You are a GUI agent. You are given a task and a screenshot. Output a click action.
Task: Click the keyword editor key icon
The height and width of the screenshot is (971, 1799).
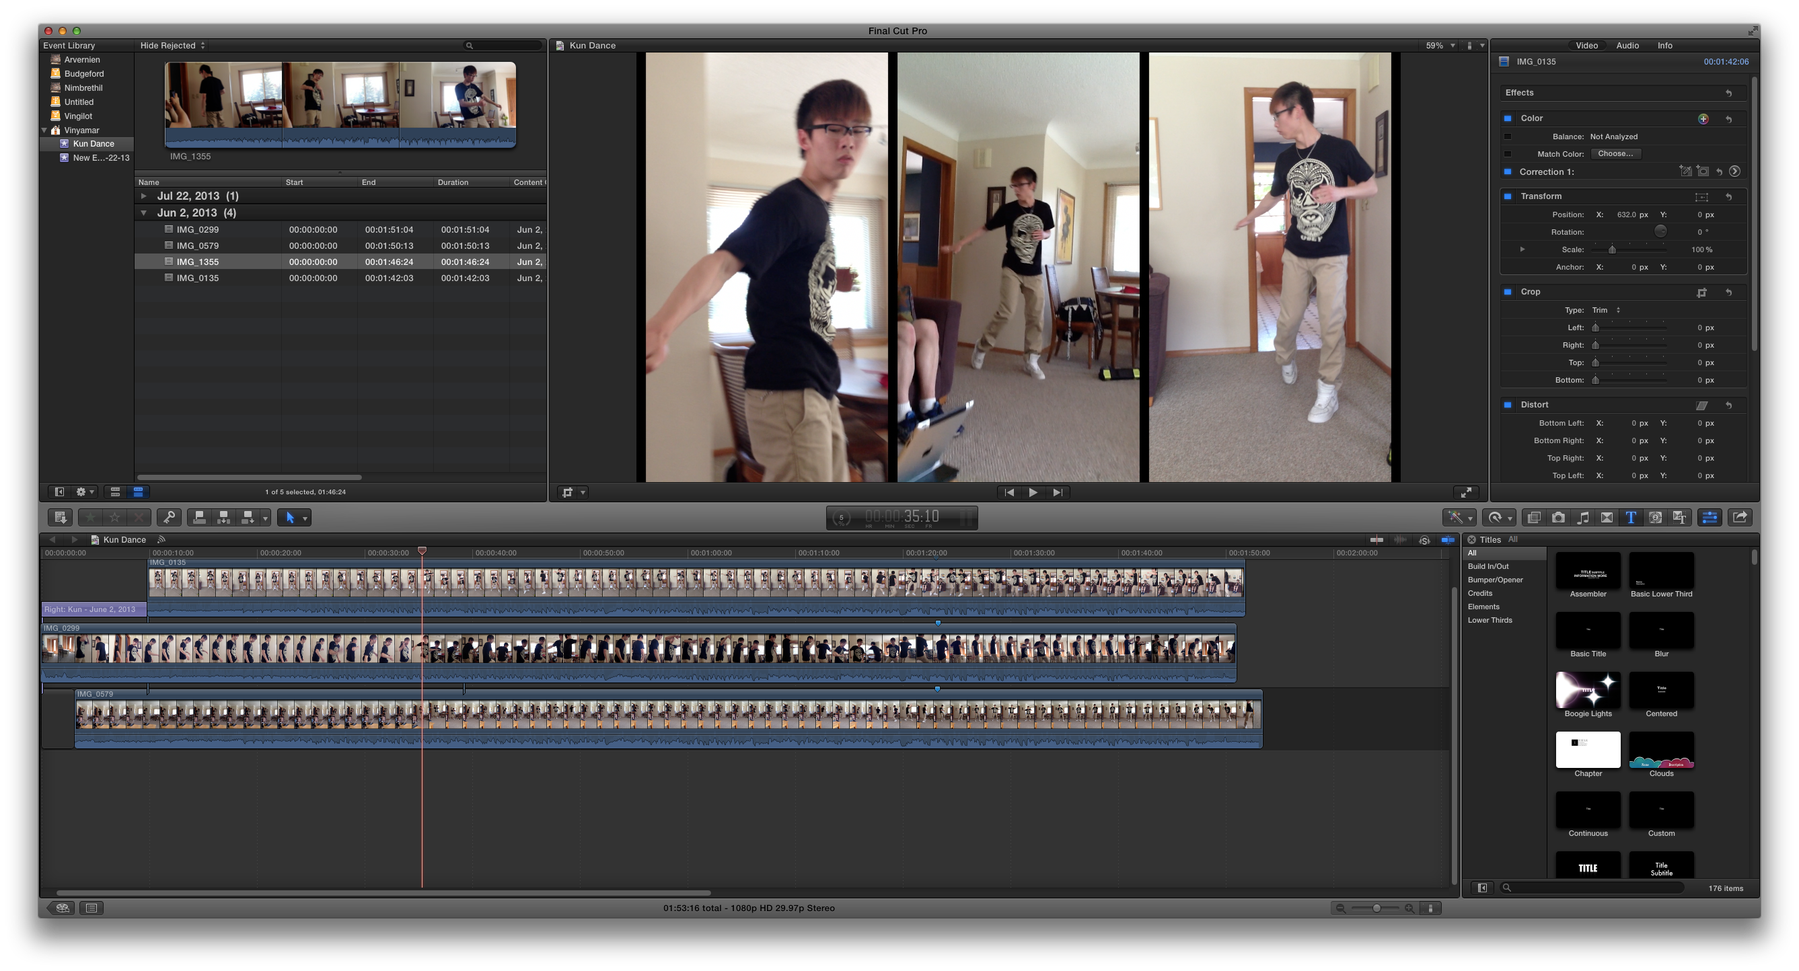pyautogui.click(x=169, y=517)
